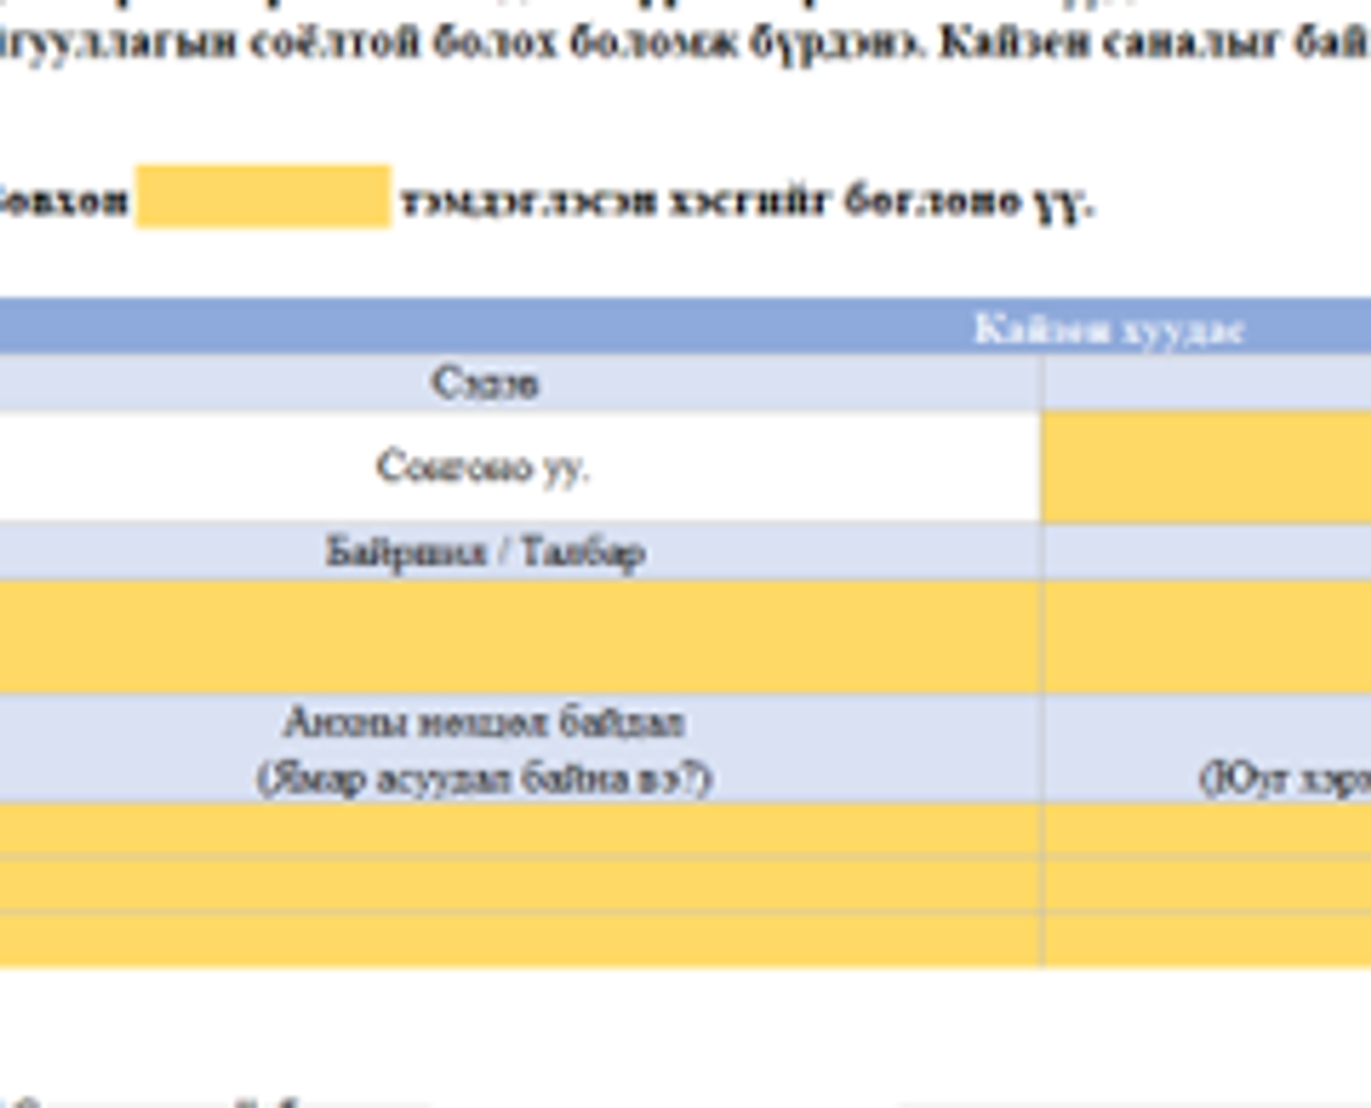Click the bold text "тэмдэглэсэн хэсгийг бөглөнө үү."

[x=745, y=200]
